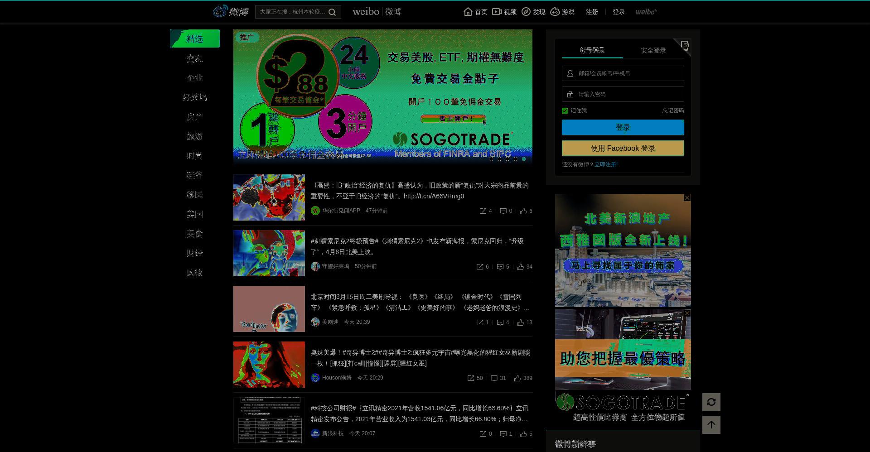Click 华尔街见闻APP avatar icon
This screenshot has height=452, width=870.
point(315,211)
